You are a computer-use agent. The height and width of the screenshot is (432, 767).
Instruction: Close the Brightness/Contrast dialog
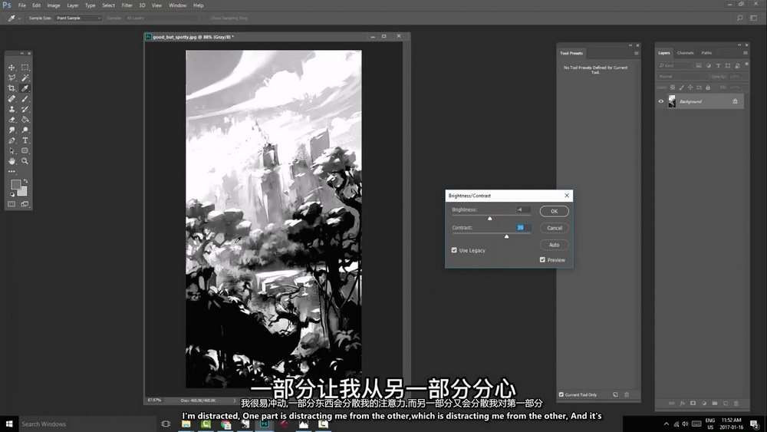[x=567, y=195]
